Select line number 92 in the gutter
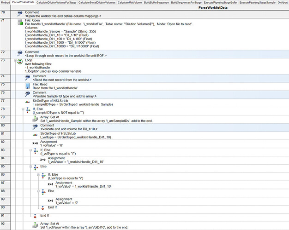Viewport: 289px width, 230px height. [x=3, y=224]
